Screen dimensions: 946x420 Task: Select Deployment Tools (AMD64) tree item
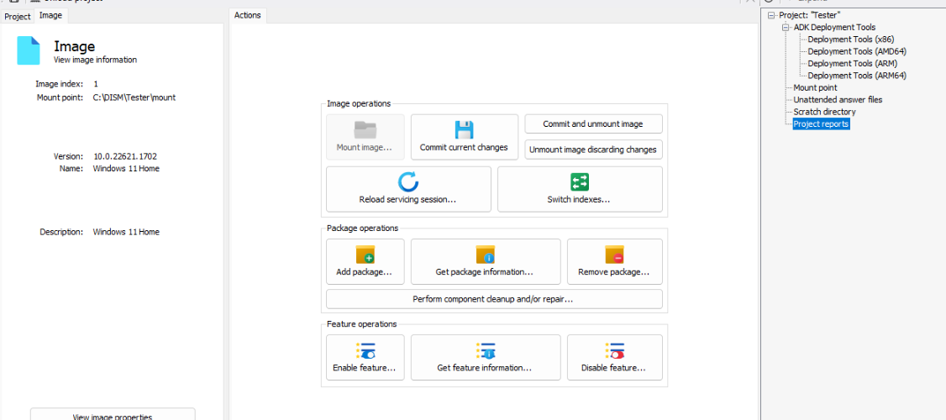tap(857, 51)
